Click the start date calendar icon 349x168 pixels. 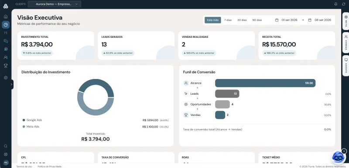pos(277,20)
